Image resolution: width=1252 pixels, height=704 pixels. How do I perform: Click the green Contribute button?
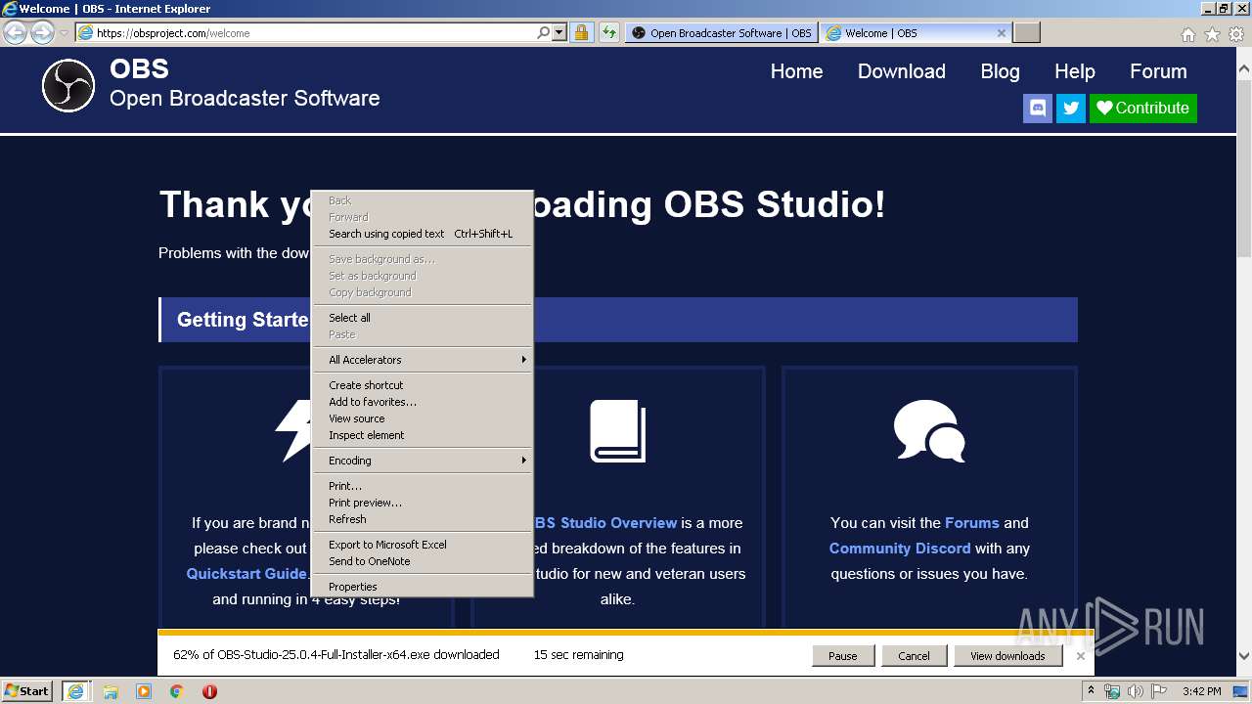coord(1143,109)
